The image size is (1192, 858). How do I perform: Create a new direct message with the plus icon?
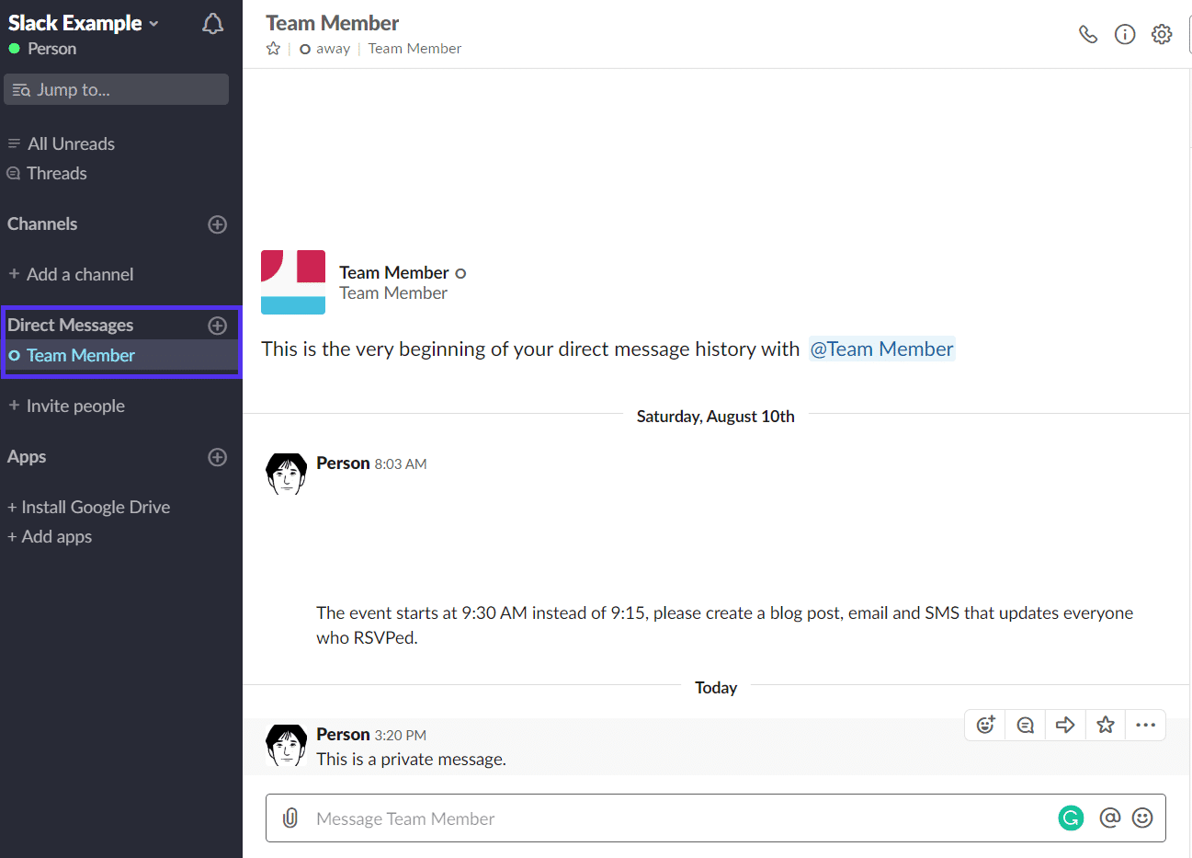[218, 325]
